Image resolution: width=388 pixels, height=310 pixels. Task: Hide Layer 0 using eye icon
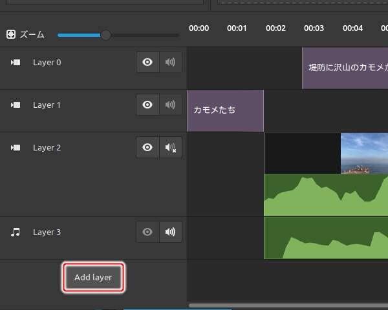147,63
